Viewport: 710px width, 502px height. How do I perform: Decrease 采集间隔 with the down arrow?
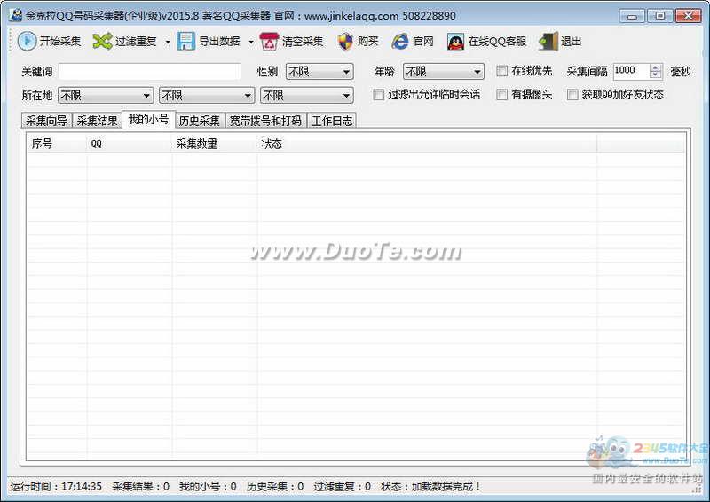655,75
